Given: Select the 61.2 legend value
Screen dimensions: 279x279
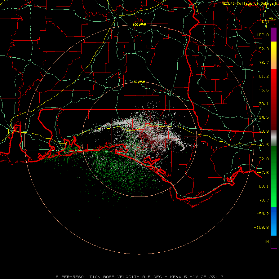Looking at the screenshot, I should point(264,76).
